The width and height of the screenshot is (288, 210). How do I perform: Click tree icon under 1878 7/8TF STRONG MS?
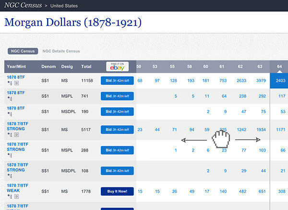tap(9, 135)
